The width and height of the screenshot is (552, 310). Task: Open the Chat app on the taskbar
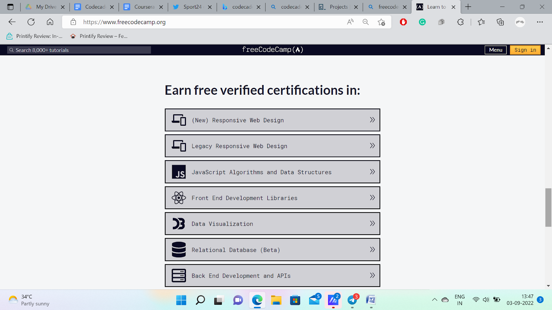click(x=238, y=300)
